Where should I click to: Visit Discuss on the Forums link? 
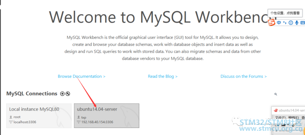[243, 76]
